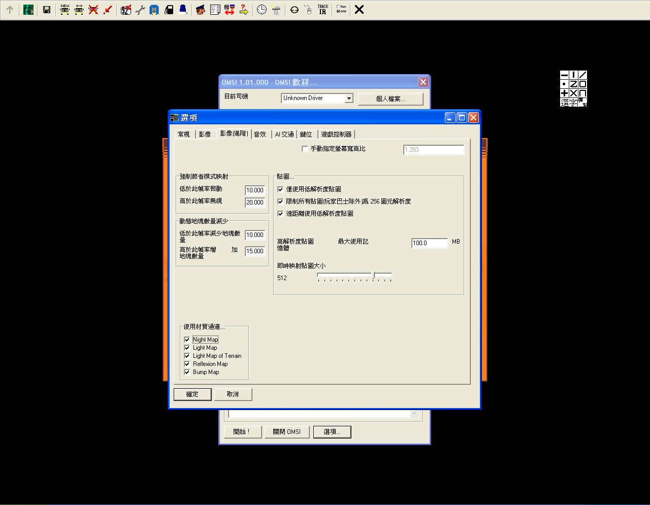
Task: Switch to the 常規 tab
Action: (184, 134)
